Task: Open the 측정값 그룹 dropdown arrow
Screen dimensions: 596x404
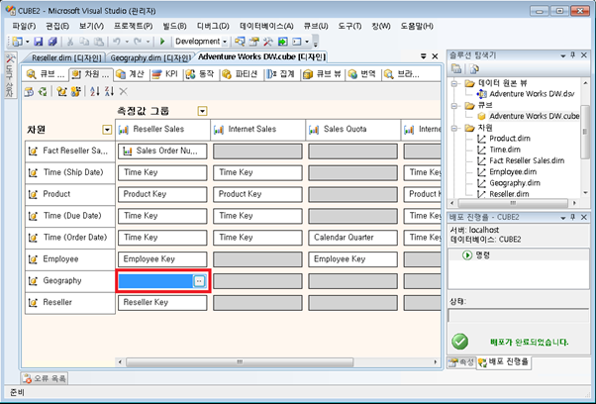Action: [x=203, y=111]
